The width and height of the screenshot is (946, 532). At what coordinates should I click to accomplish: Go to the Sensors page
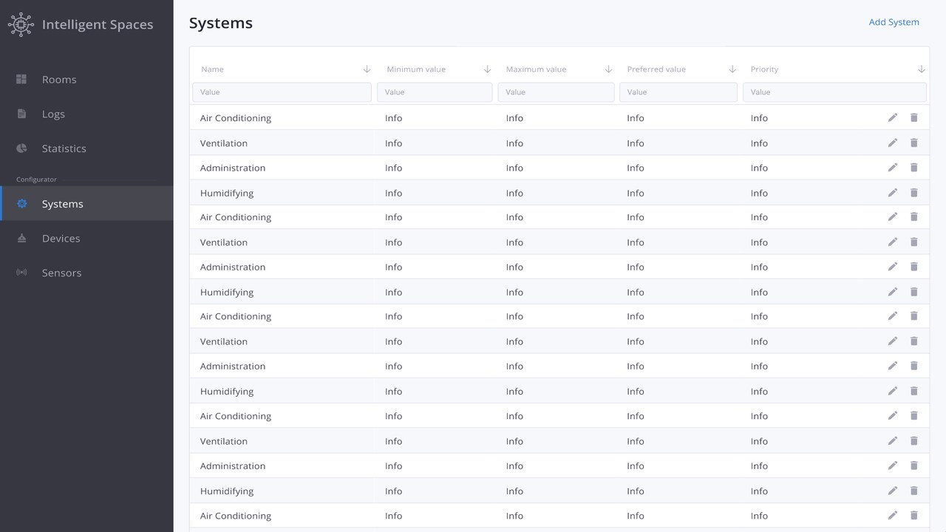coord(61,273)
